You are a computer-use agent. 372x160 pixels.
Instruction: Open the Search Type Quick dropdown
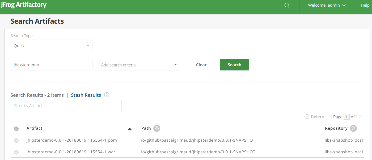tap(51, 46)
